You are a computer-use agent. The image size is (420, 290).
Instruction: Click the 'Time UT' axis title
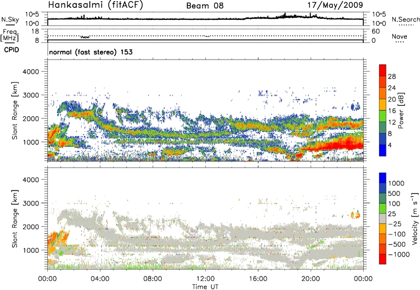[205, 287]
